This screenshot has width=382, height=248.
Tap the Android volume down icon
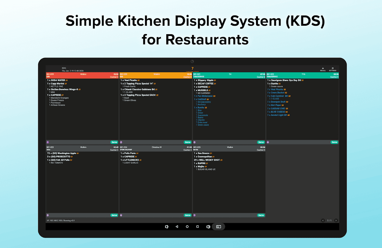[167, 227]
